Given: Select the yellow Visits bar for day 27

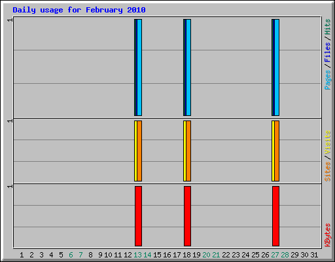Looking at the screenshot, I should tap(273, 151).
